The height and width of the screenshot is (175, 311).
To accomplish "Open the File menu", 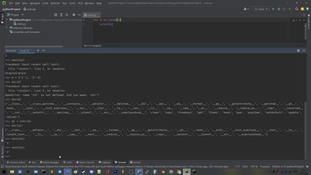I will point(11,3).
